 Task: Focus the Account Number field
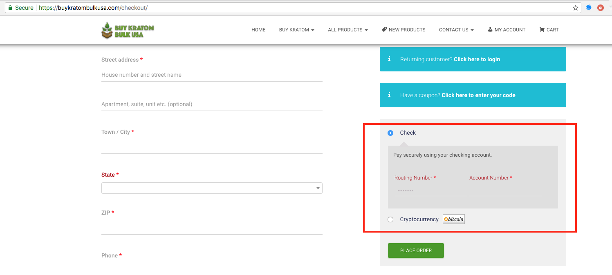pos(505,190)
